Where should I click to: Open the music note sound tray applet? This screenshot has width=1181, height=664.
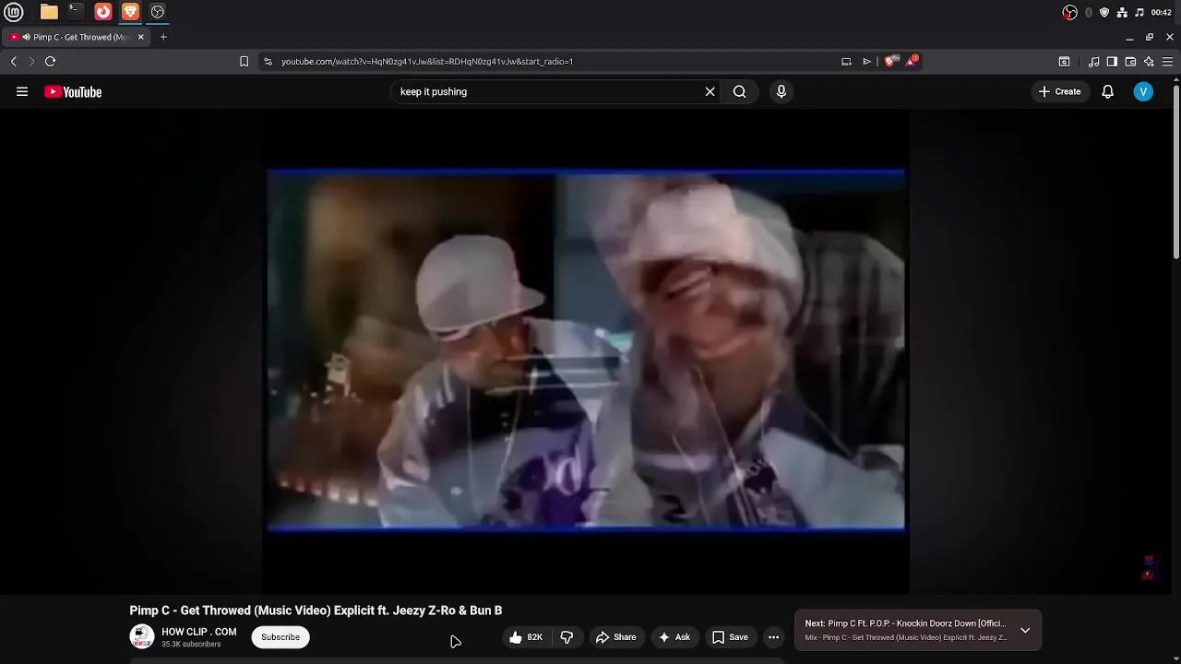(1139, 12)
